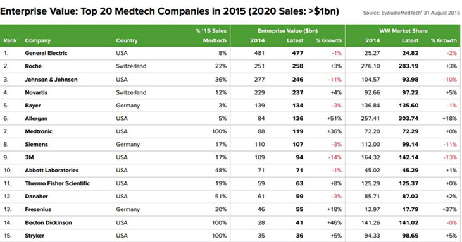This screenshot has height=242, width=462.
Task: Click the Country column header
Action: click(x=127, y=40)
